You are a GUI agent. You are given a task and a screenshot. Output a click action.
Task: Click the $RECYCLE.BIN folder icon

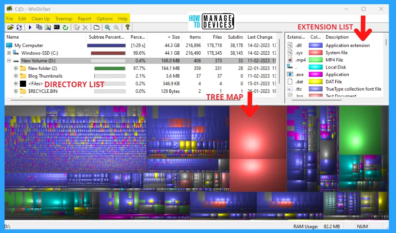[23, 91]
